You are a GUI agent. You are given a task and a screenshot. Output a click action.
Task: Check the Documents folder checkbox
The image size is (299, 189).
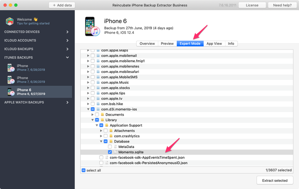(97, 114)
